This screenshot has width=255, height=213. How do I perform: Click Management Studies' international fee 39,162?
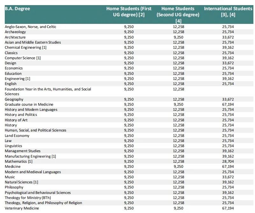pyautogui.click(x=228, y=151)
